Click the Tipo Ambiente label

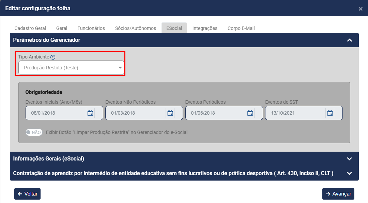point(34,57)
